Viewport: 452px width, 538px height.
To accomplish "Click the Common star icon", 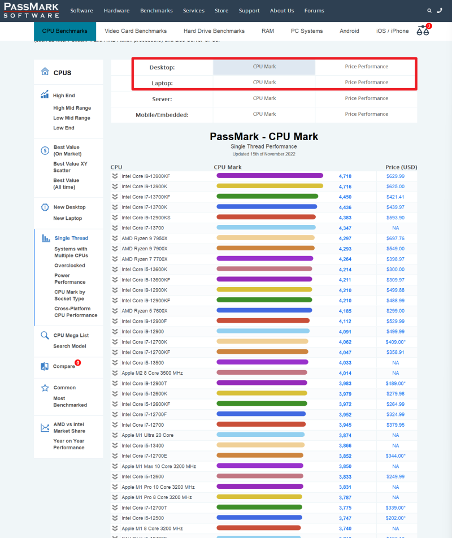I will 45,388.
